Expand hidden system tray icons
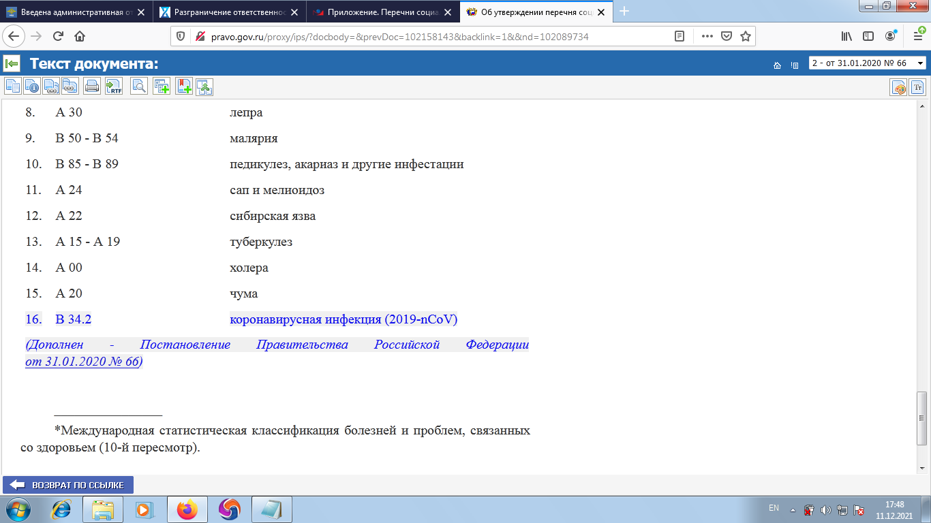This screenshot has width=931, height=523. [x=792, y=509]
